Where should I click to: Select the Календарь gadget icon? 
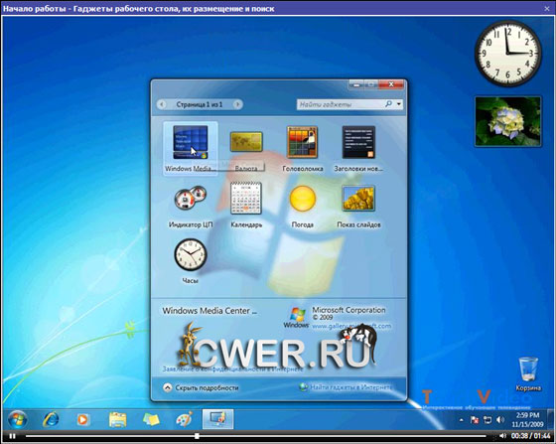(x=246, y=199)
